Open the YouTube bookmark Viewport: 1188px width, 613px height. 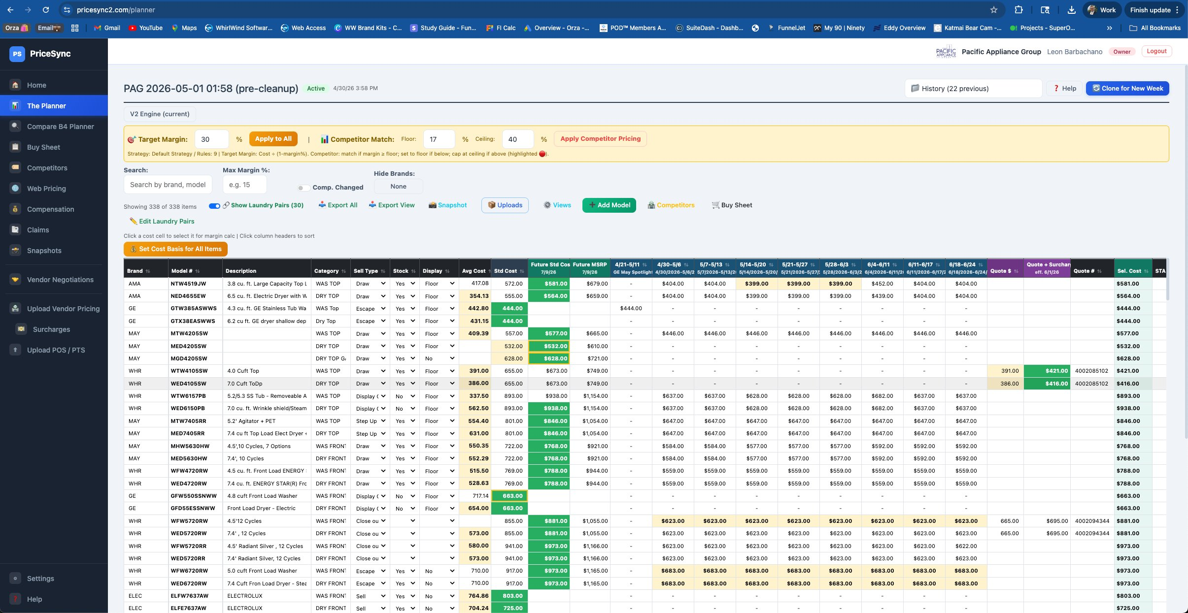click(145, 28)
